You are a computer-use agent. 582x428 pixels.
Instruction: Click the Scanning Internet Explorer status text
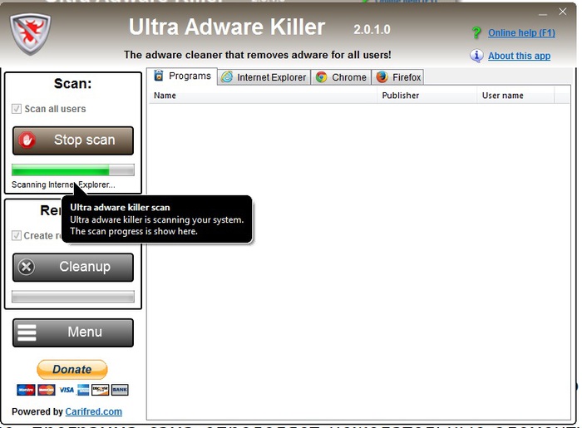[63, 184]
